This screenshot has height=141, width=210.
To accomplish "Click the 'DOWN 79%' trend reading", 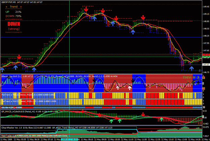I will pyautogui.click(x=13, y=16).
